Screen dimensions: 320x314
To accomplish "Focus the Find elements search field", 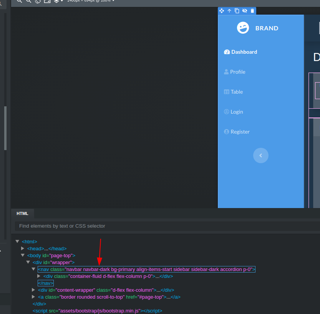I will point(167,226).
